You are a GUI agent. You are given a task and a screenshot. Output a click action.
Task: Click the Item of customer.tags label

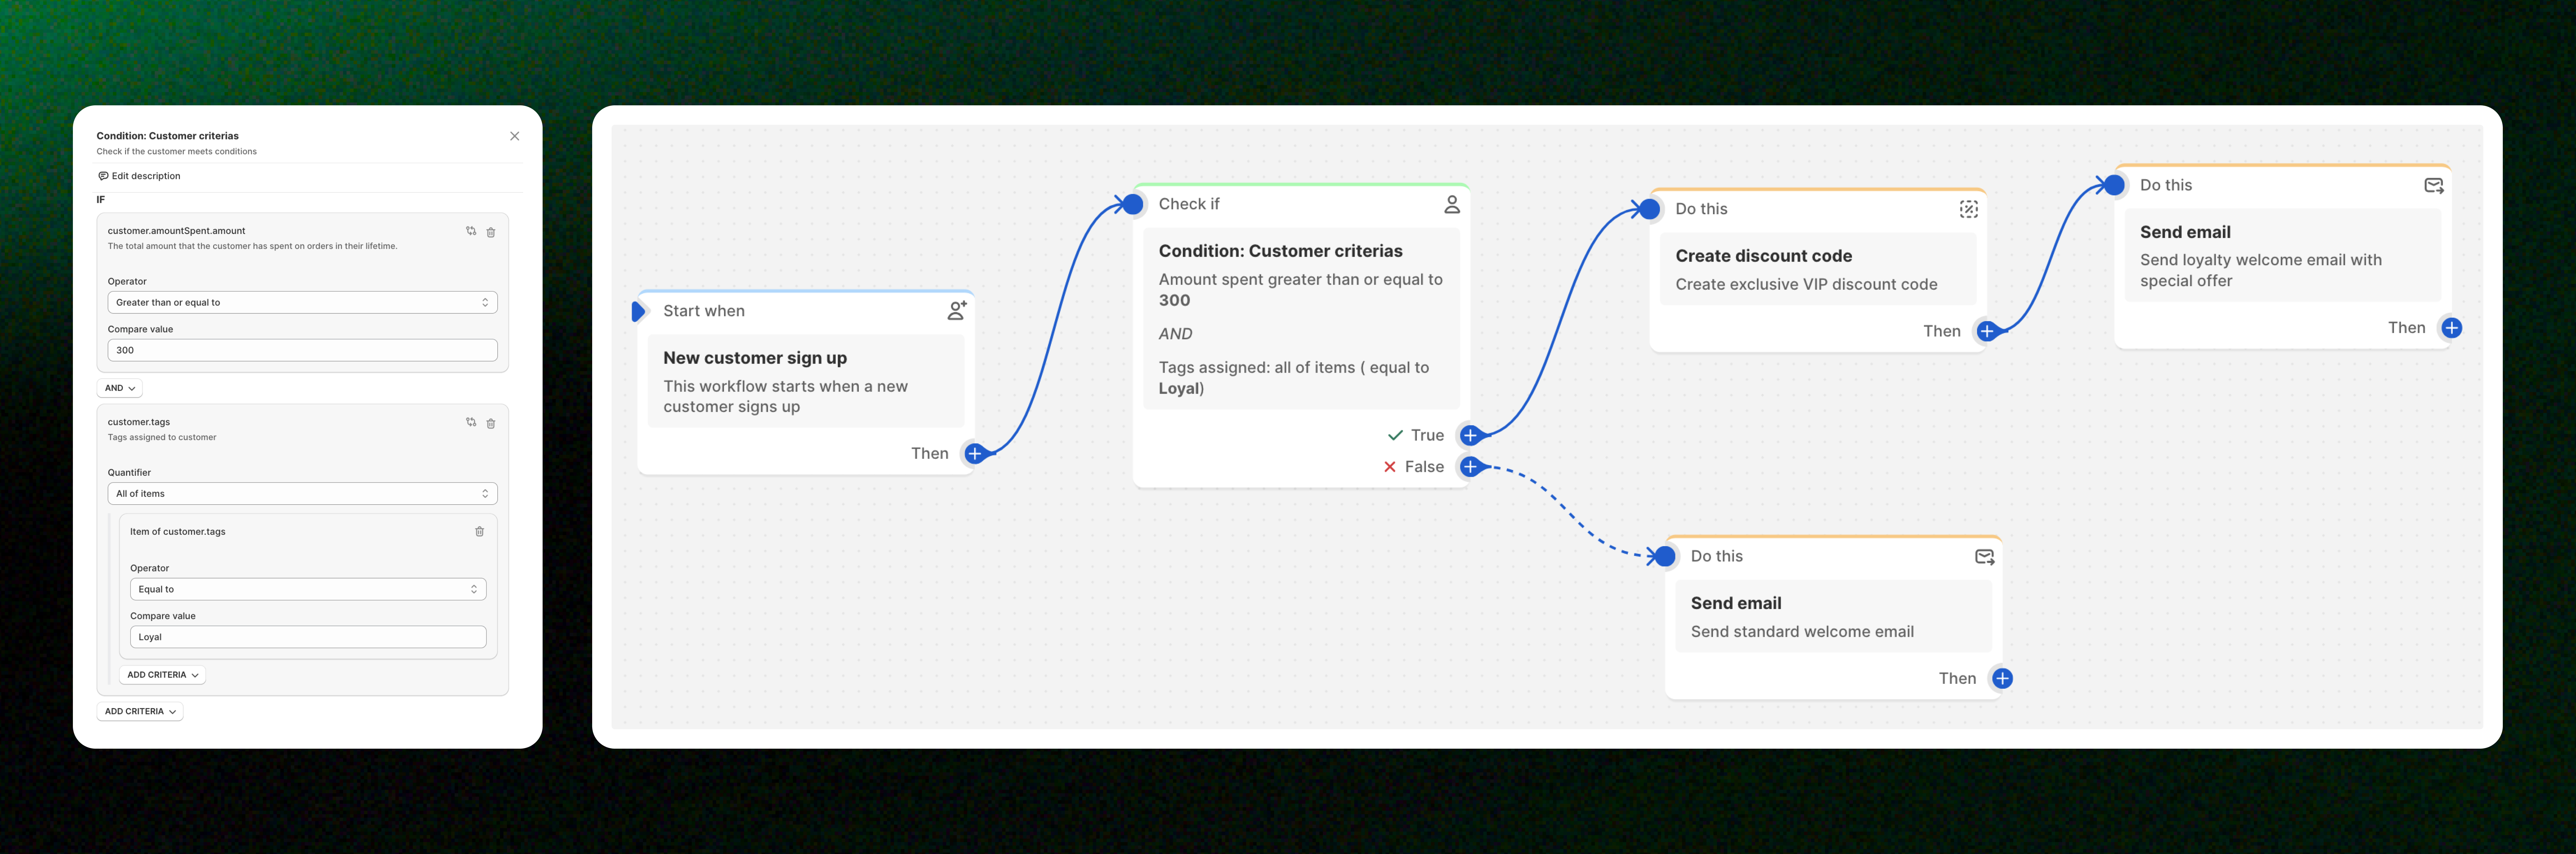(x=178, y=532)
